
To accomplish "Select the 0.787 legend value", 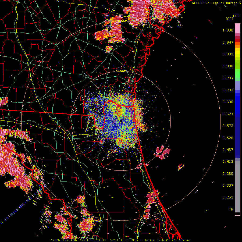I will [x=228, y=78].
